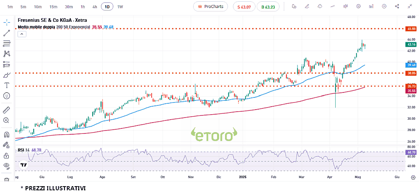The width and height of the screenshot is (419, 192).
Task: Choose the XABCD pattern tool
Action: pyautogui.click(x=7, y=54)
